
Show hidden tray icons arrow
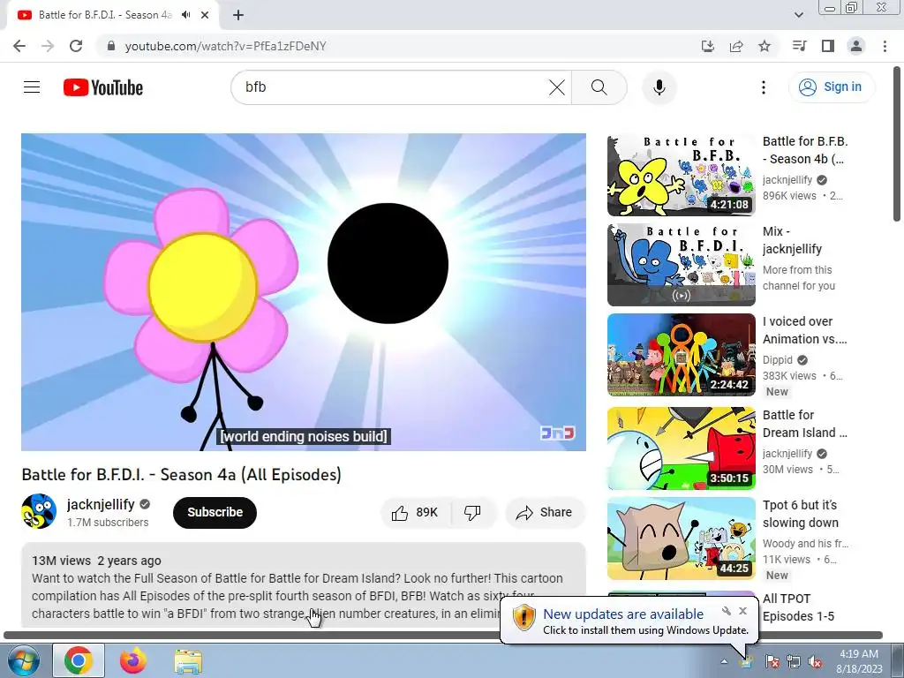(724, 662)
